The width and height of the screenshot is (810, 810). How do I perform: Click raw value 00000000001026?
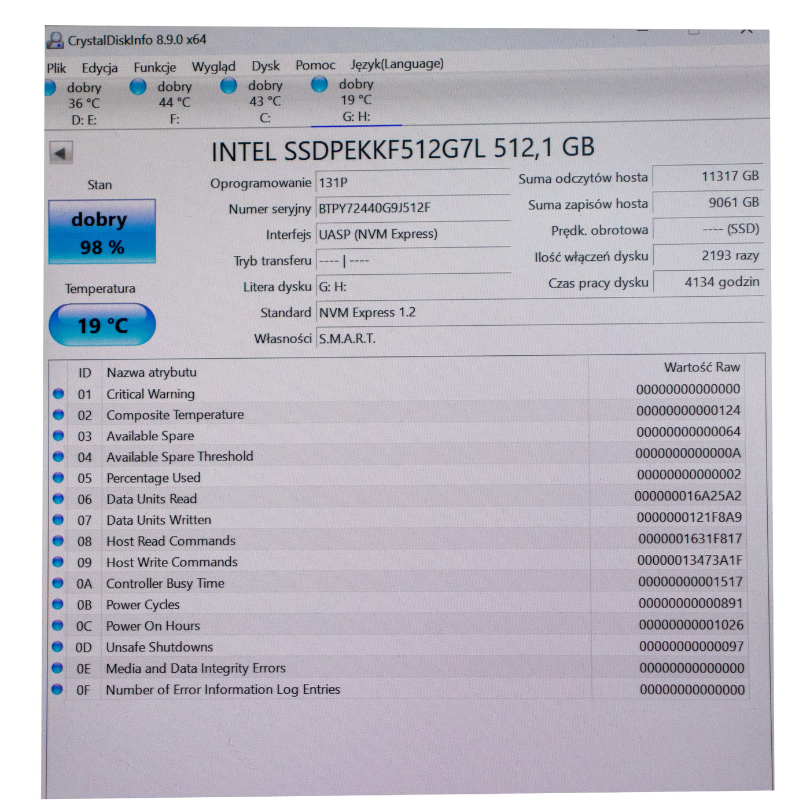coord(691,625)
